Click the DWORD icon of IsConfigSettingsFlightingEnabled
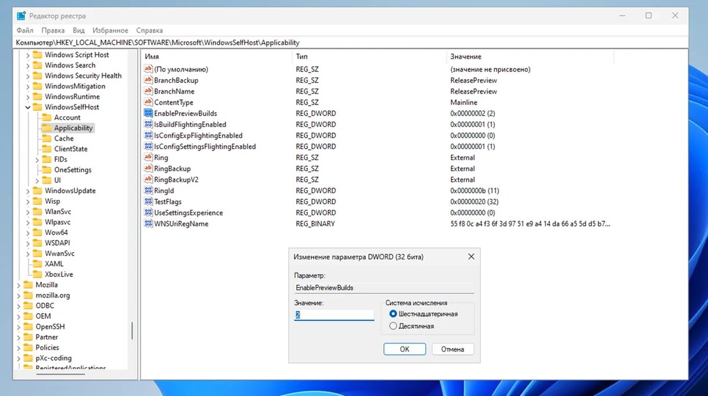This screenshot has width=708, height=396. pyautogui.click(x=148, y=146)
